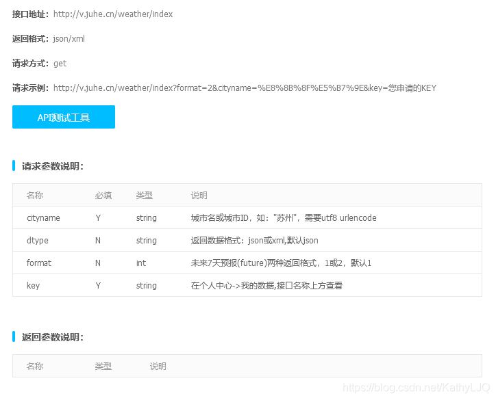Click the http://v.juhe.cn/weather/index address

point(113,14)
